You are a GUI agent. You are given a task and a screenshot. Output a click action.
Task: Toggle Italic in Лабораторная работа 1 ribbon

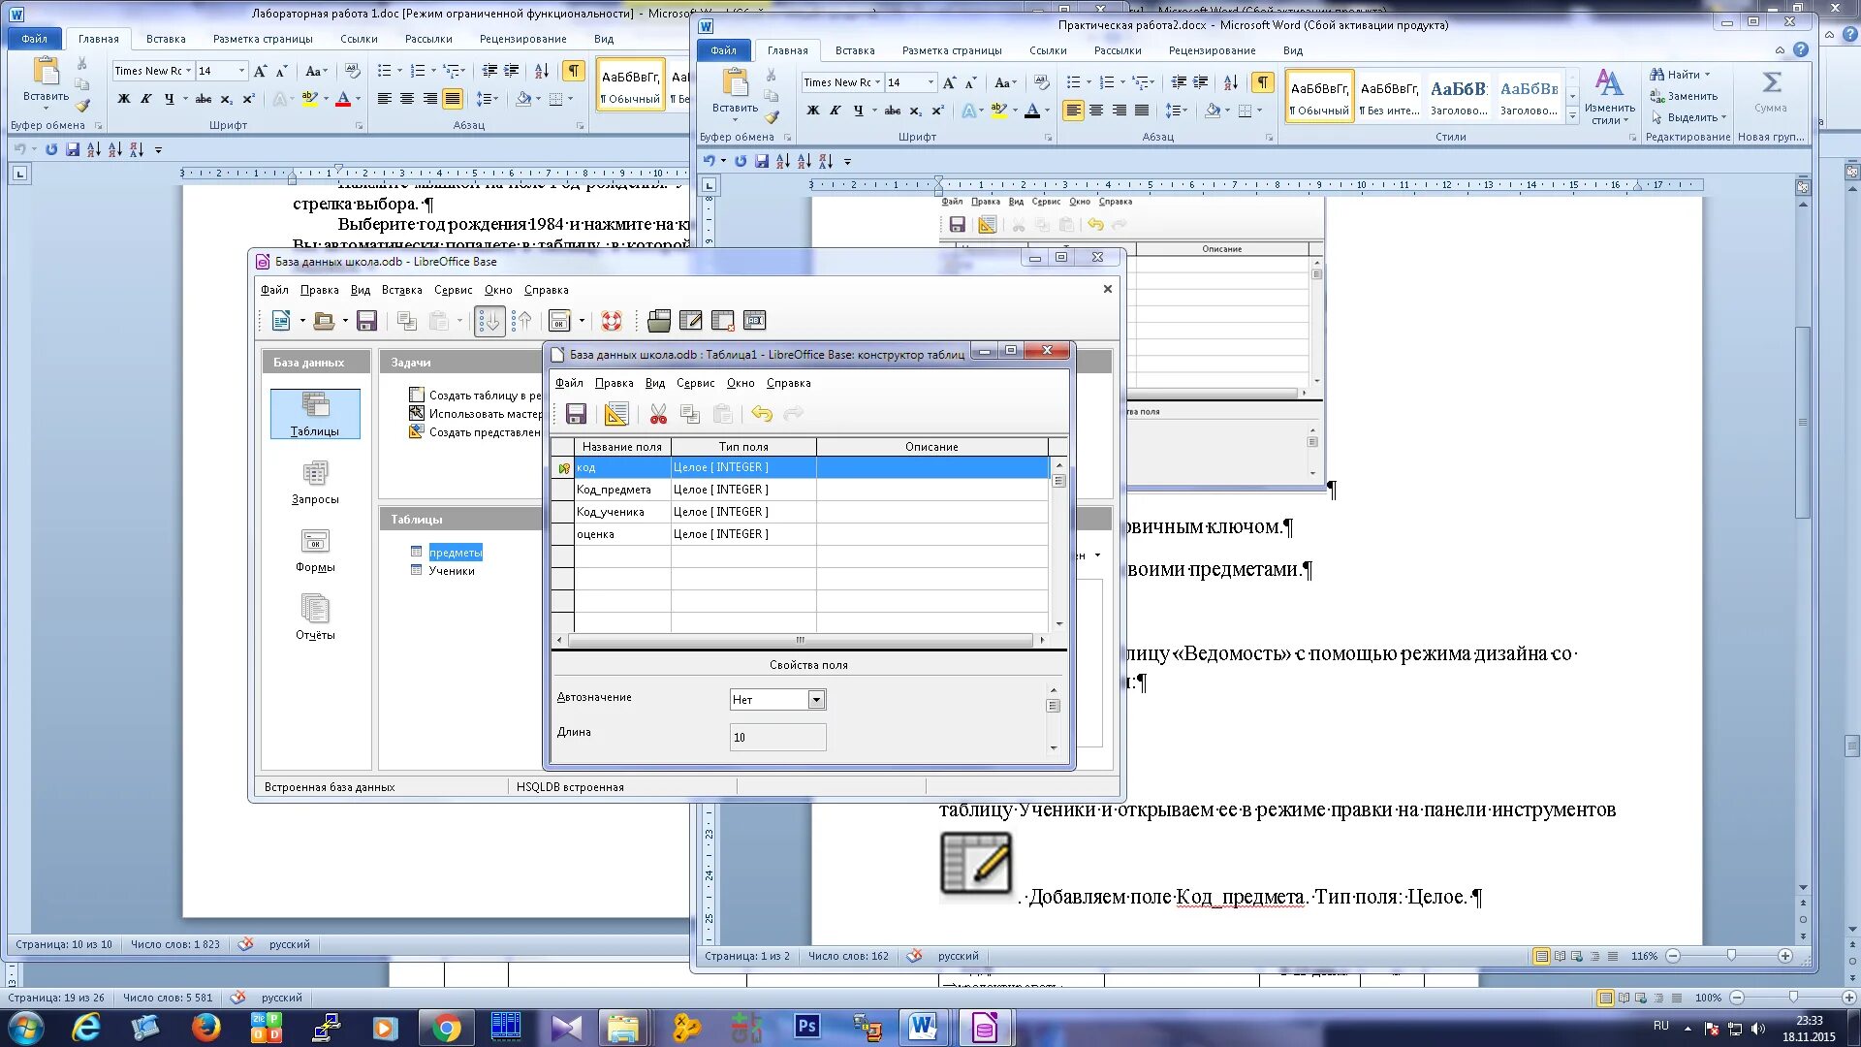point(146,99)
